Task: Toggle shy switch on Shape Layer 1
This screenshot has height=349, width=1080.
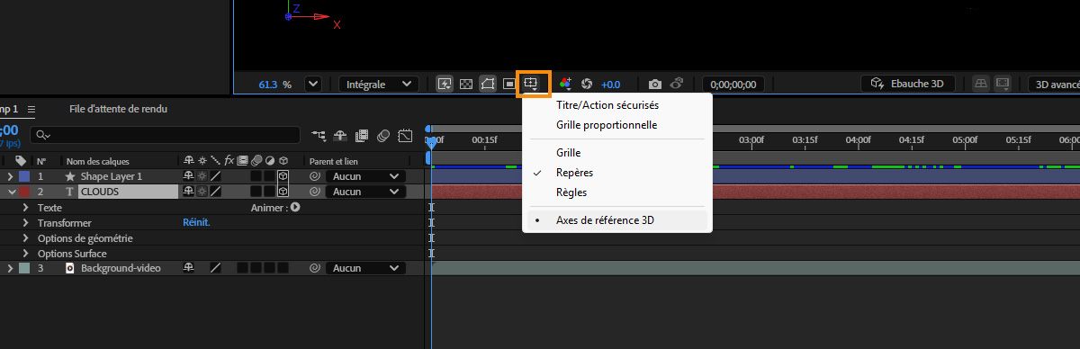Action: 188,176
